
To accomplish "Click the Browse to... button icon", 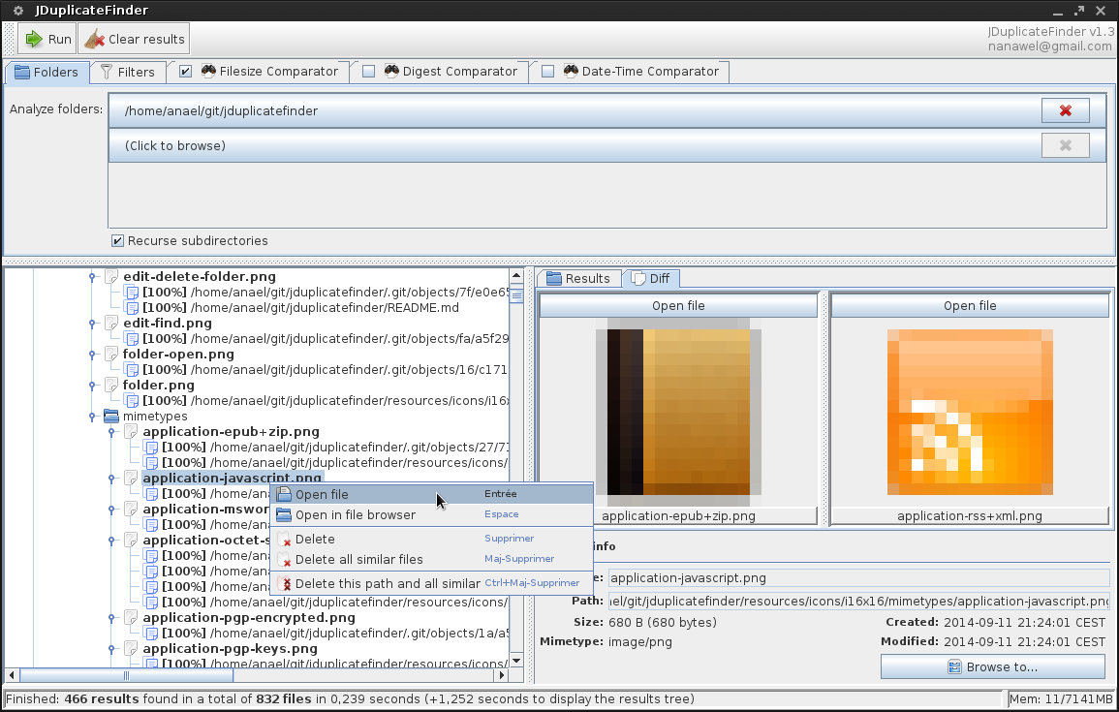I will tap(954, 667).
